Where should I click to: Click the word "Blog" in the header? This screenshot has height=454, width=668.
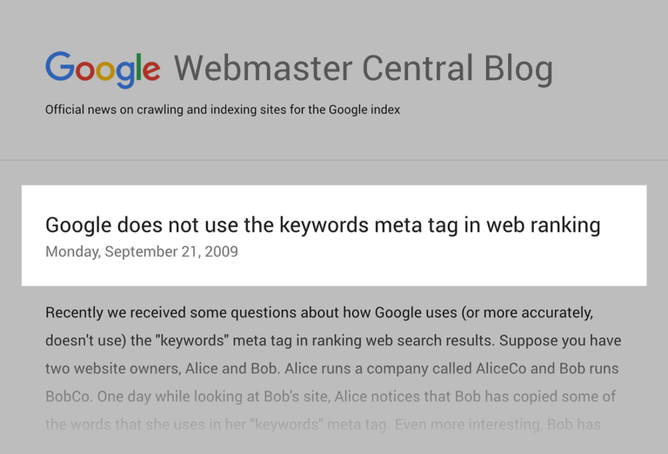tap(518, 70)
